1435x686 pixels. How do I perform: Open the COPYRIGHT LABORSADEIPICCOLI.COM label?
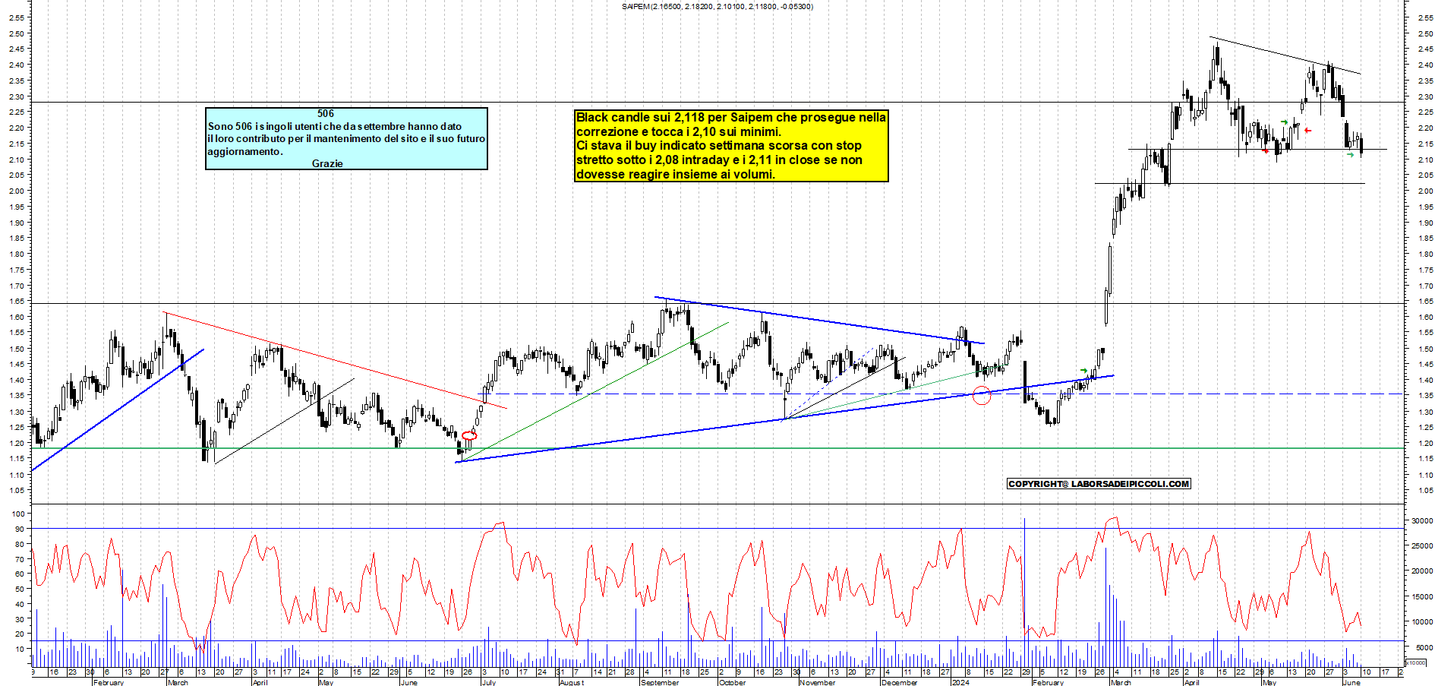(1099, 484)
